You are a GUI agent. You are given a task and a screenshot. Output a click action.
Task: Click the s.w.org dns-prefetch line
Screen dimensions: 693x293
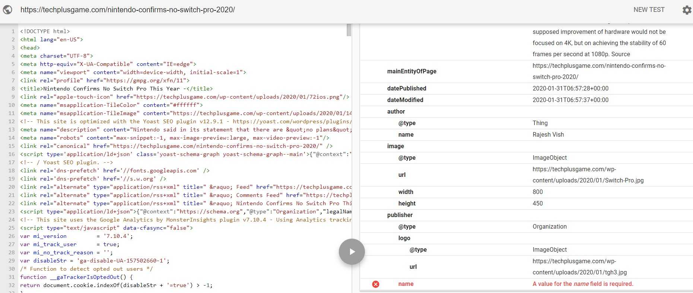[x=93, y=179]
